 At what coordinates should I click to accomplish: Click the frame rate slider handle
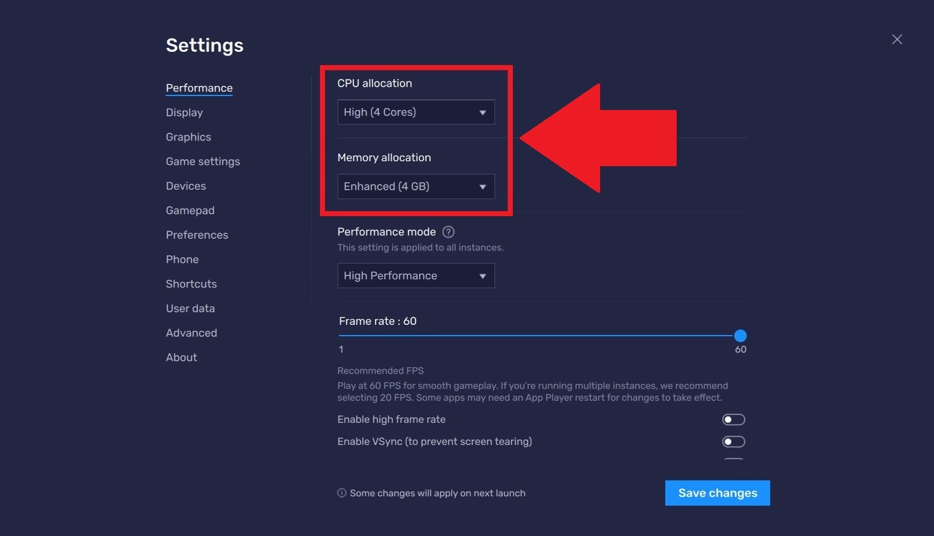(740, 336)
